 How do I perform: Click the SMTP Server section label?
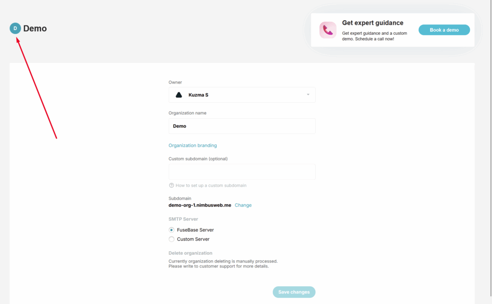184,219
